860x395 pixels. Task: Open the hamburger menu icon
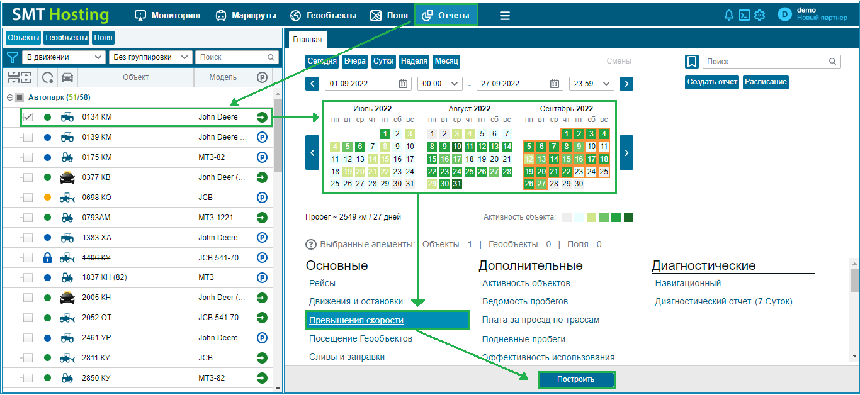(x=505, y=16)
